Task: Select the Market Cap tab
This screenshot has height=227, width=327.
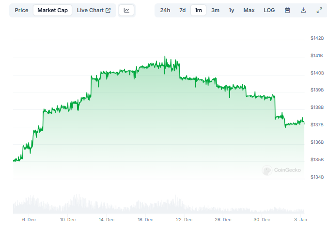Action: (x=53, y=10)
